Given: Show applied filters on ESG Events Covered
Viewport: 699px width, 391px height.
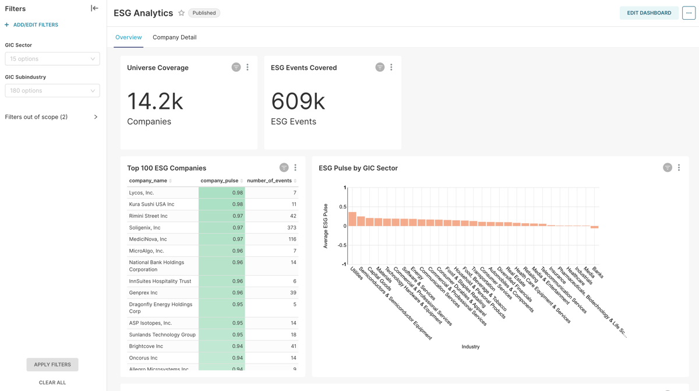Looking at the screenshot, I should pos(380,68).
